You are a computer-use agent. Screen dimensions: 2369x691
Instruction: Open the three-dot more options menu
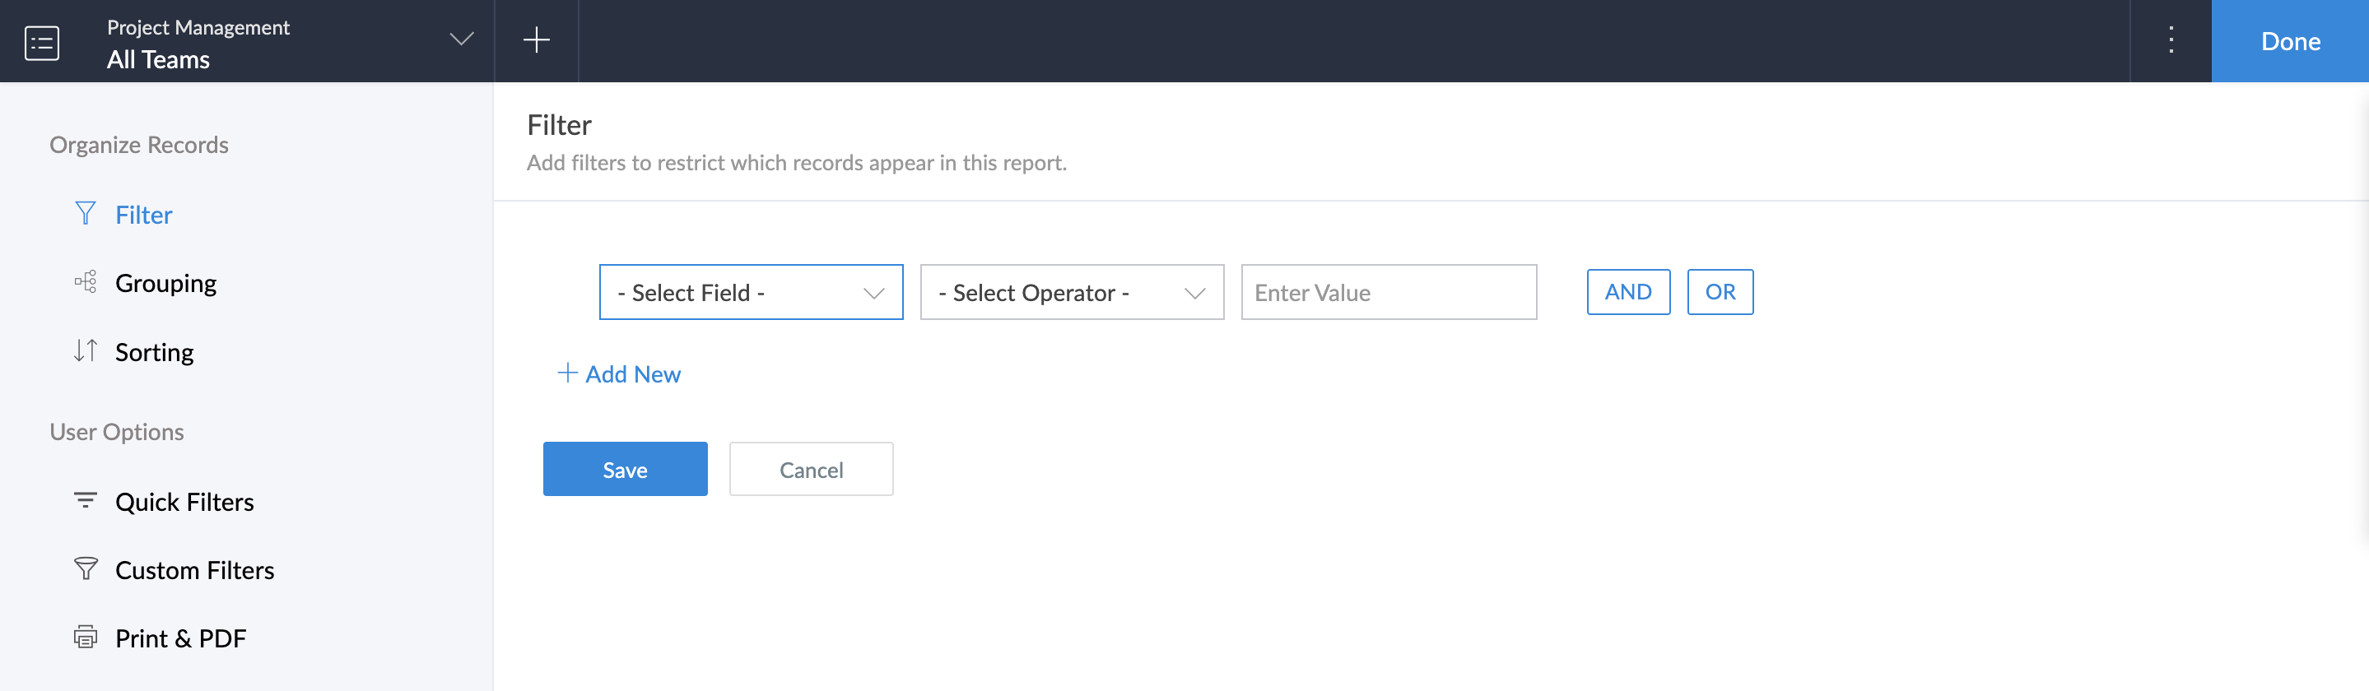[x=2171, y=40]
